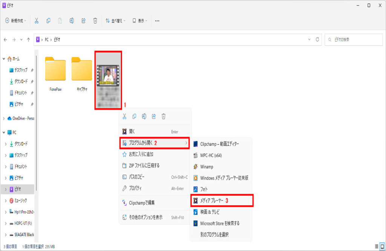The image size is (386, 251).
Task: Switch to large thumbnails view icon
Action: [x=382, y=246]
